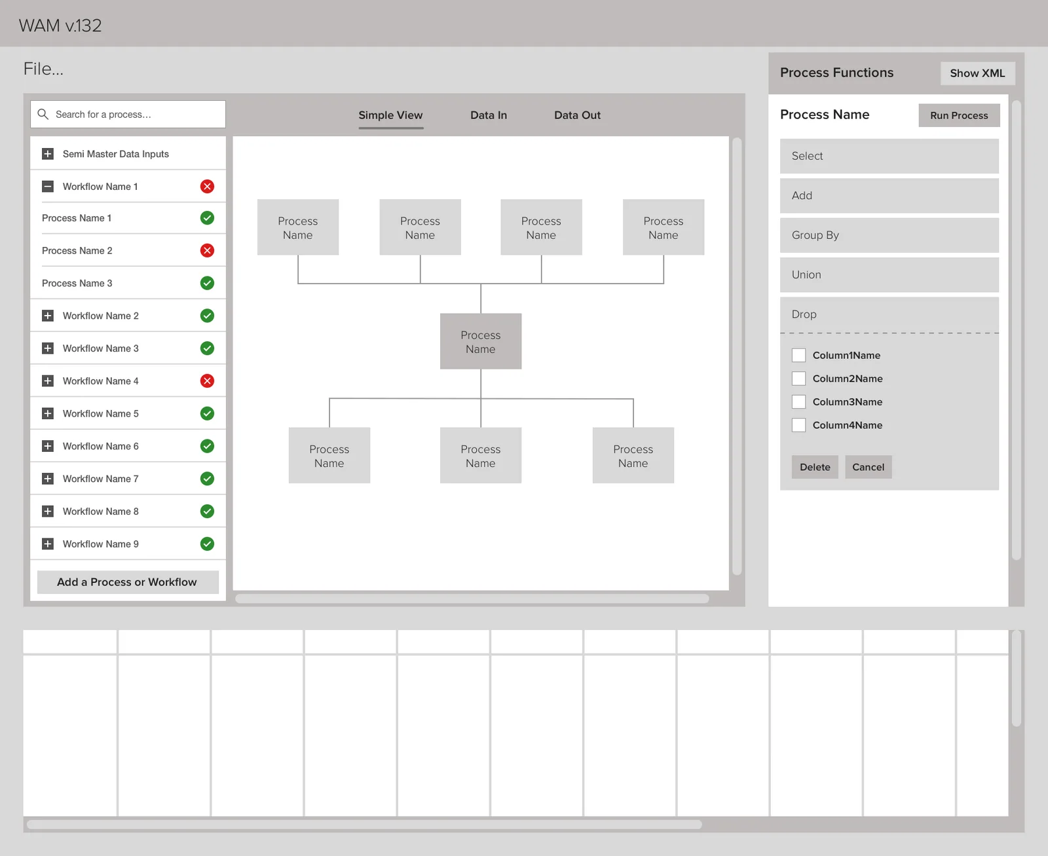The image size is (1048, 856).
Task: Expand Workflow Name 4 plus icon
Action: 48,381
